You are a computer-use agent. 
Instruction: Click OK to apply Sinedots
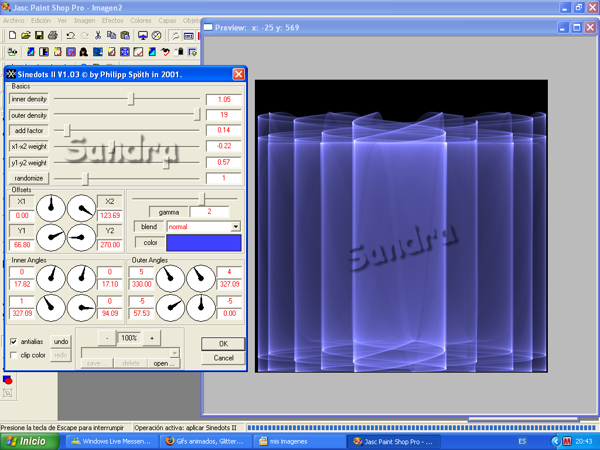(x=223, y=343)
